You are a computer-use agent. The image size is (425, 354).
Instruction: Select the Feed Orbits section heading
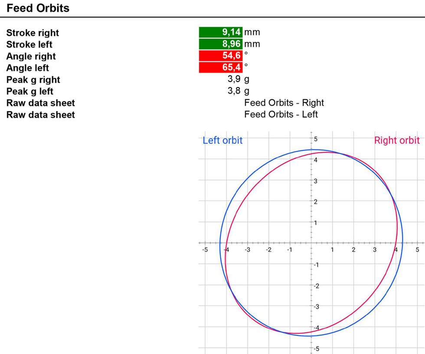coord(38,8)
